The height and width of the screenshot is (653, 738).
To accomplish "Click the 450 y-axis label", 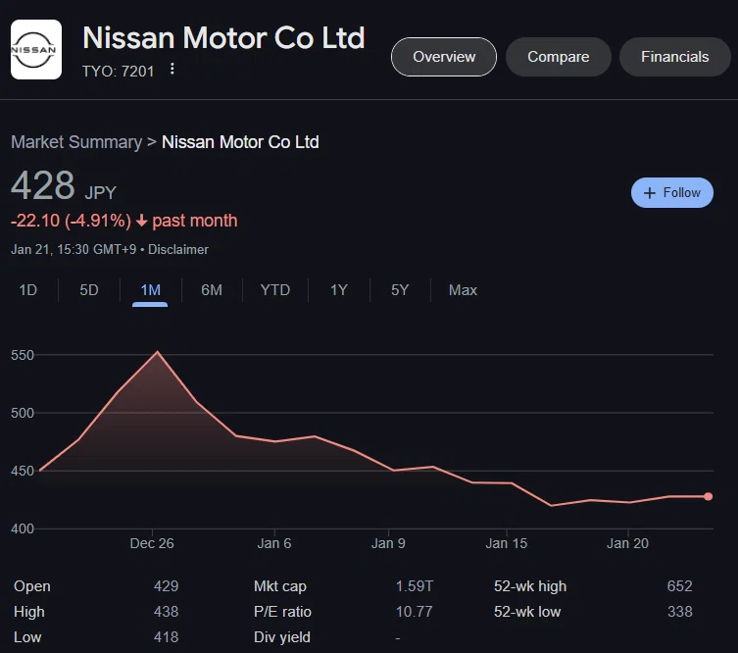I will (x=23, y=471).
